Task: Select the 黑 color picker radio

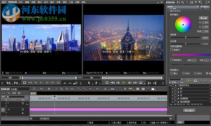Action: tap(171, 73)
